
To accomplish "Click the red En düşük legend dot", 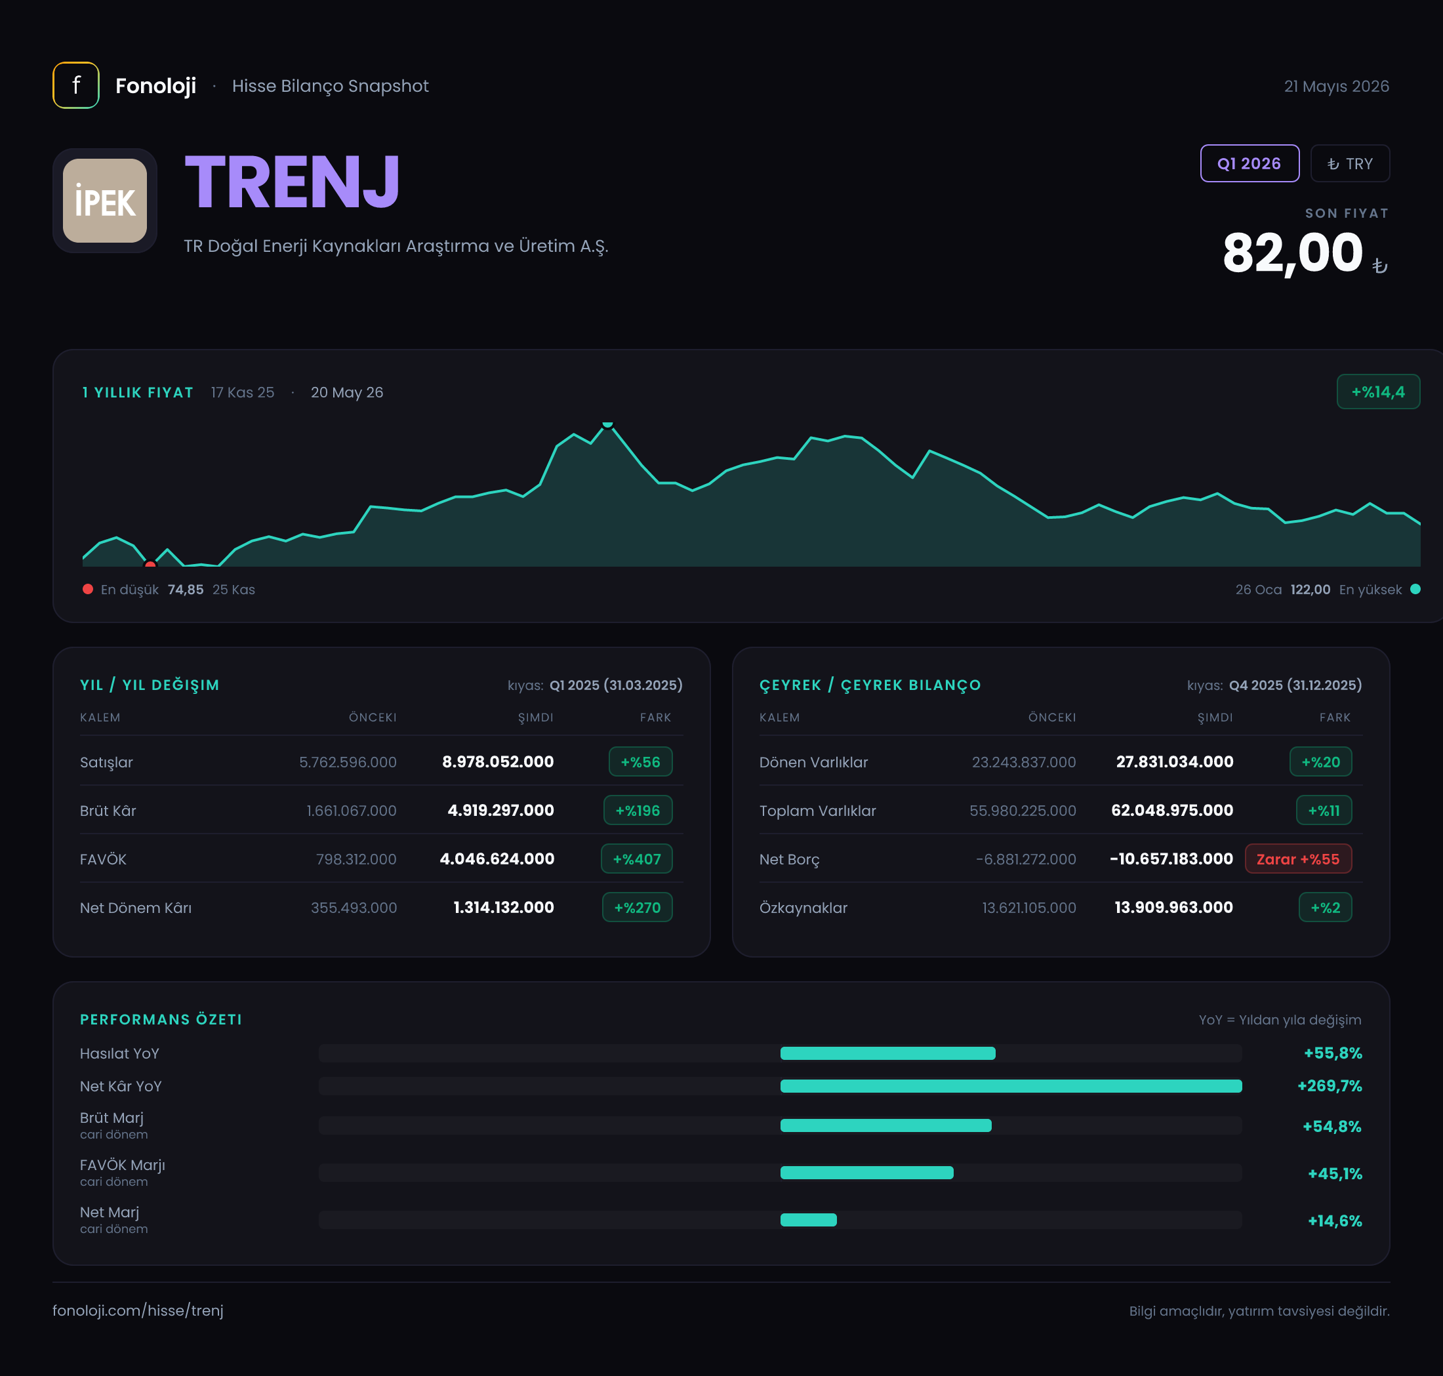I will click(x=88, y=589).
